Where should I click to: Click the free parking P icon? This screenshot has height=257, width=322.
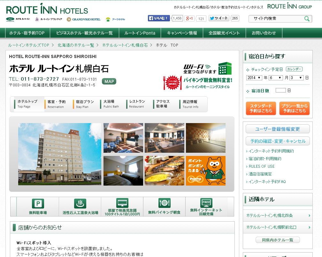pyautogui.click(x=38, y=203)
